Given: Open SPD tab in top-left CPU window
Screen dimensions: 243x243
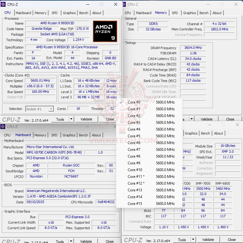Looking at the screenshot, I should [x=54, y=13].
